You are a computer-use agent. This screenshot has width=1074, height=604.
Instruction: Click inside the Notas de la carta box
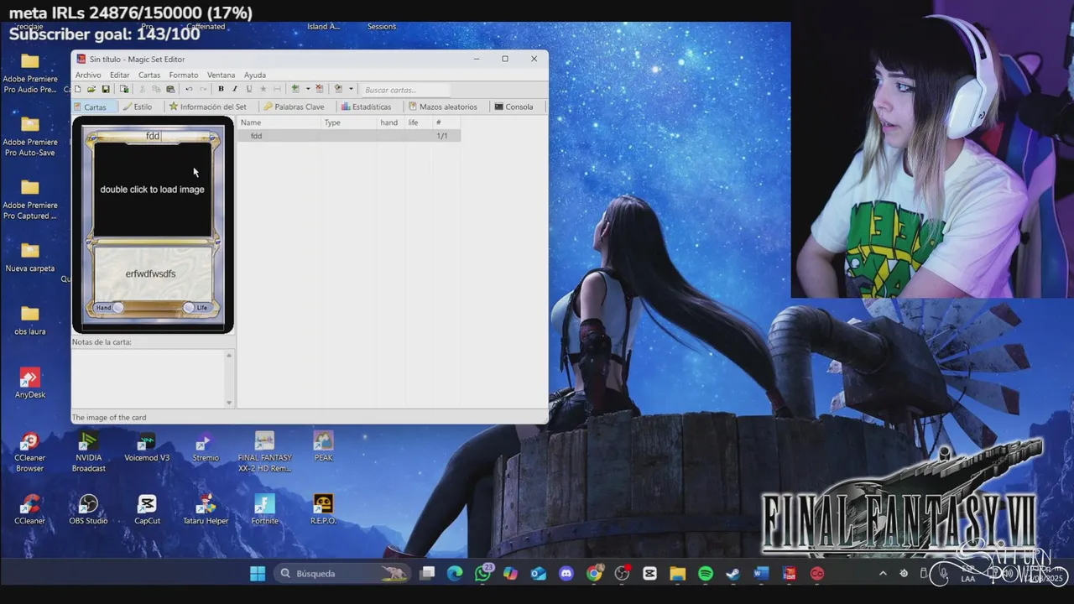[148, 378]
